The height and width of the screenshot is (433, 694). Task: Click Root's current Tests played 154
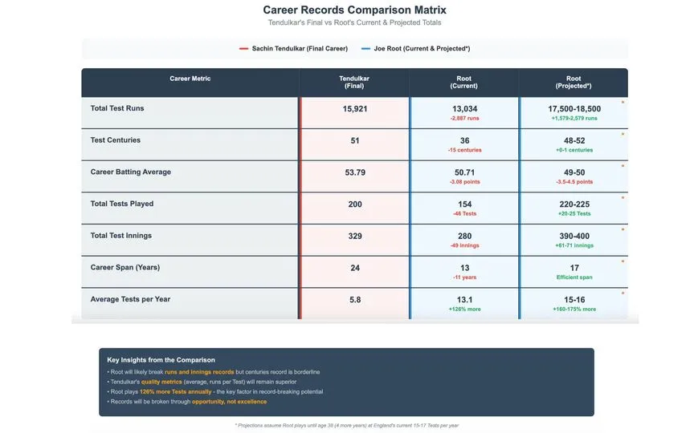click(465, 204)
